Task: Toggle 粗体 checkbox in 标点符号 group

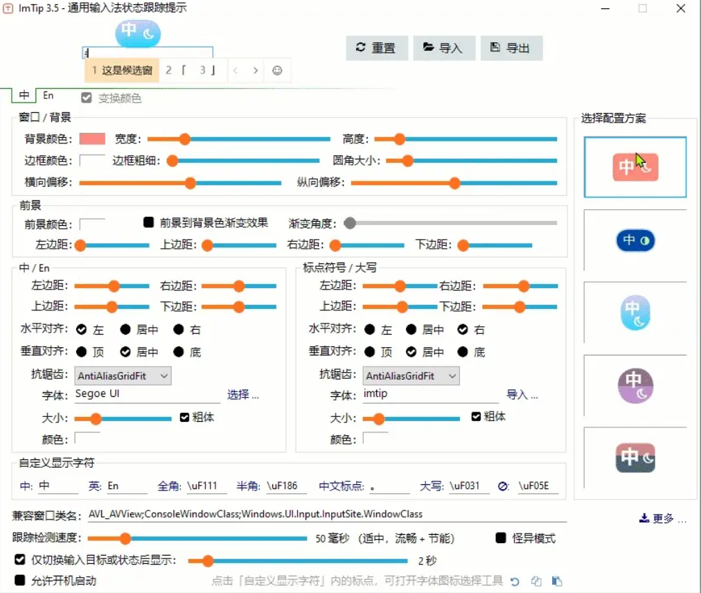Action: tap(476, 416)
